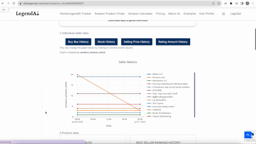Show the Buy Box History graph
The width and height of the screenshot is (256, 144).
tap(78, 42)
